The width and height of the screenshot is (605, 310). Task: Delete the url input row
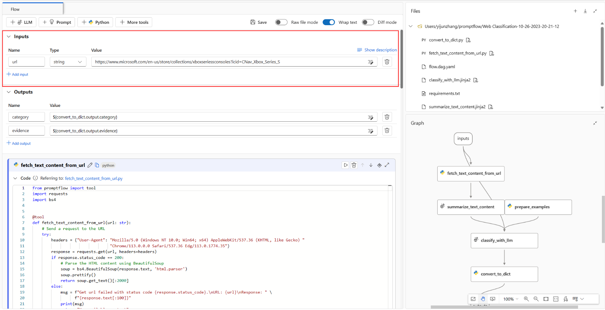coord(387,62)
